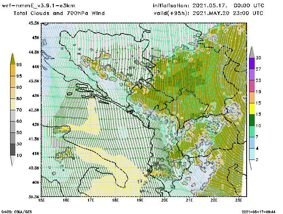Select the valid(+95h) forecast time text
The height and width of the screenshot is (214, 283).
pyautogui.click(x=209, y=13)
